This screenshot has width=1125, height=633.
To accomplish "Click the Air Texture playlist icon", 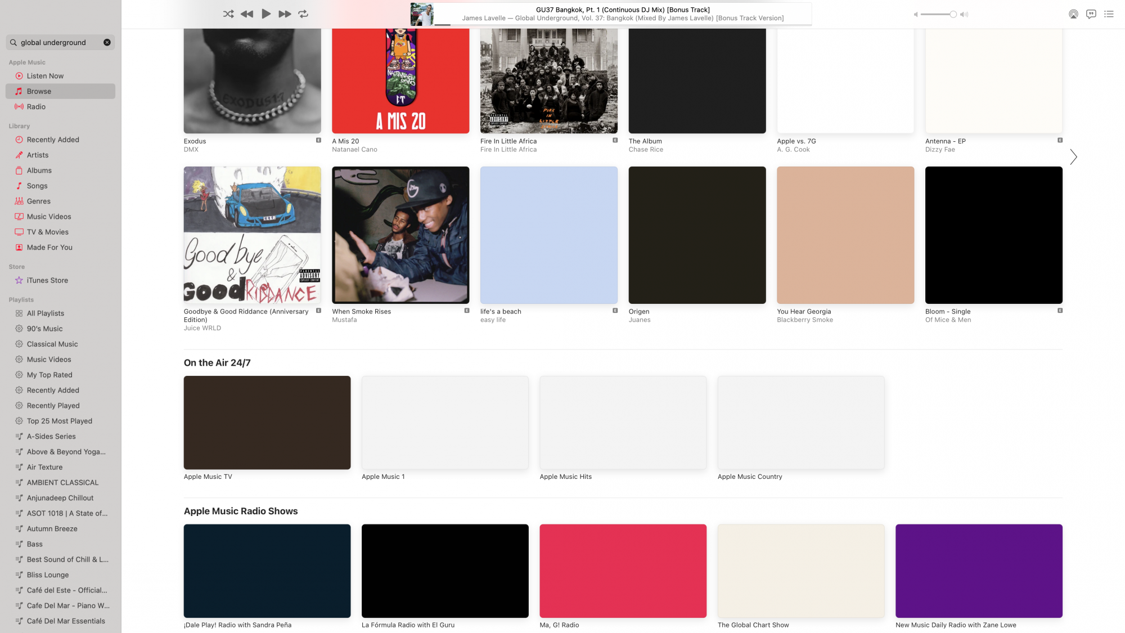I will [x=19, y=467].
